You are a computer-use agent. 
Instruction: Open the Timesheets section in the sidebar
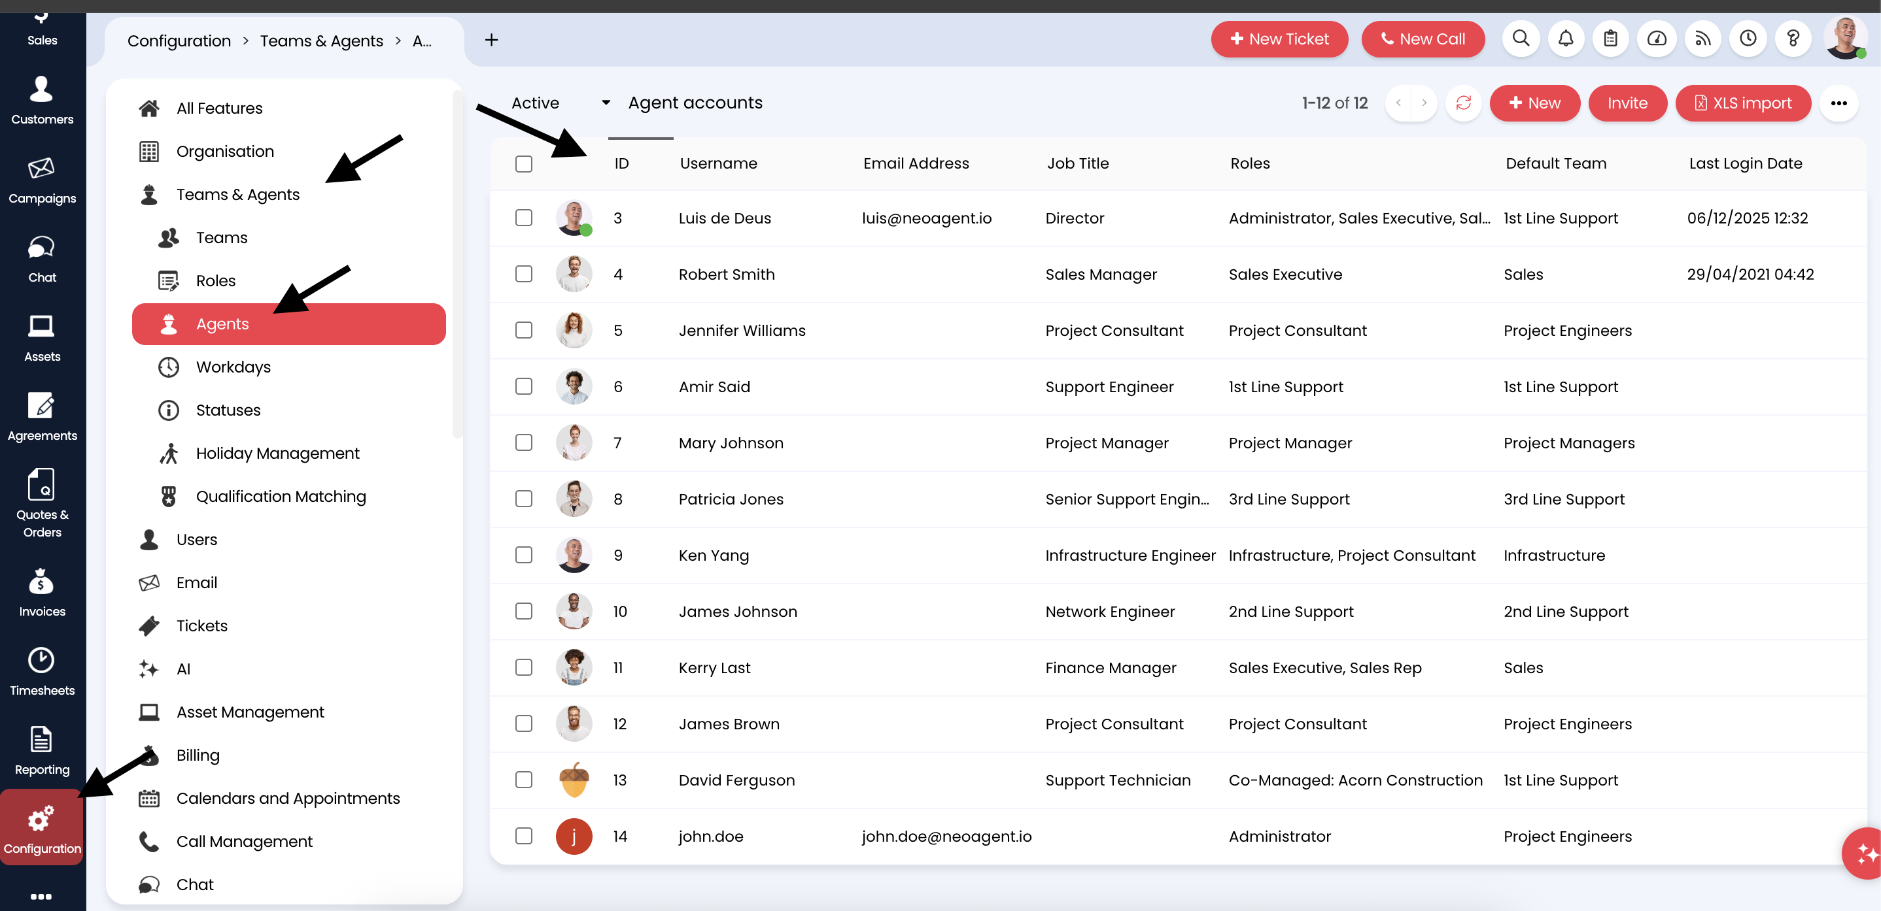42,670
